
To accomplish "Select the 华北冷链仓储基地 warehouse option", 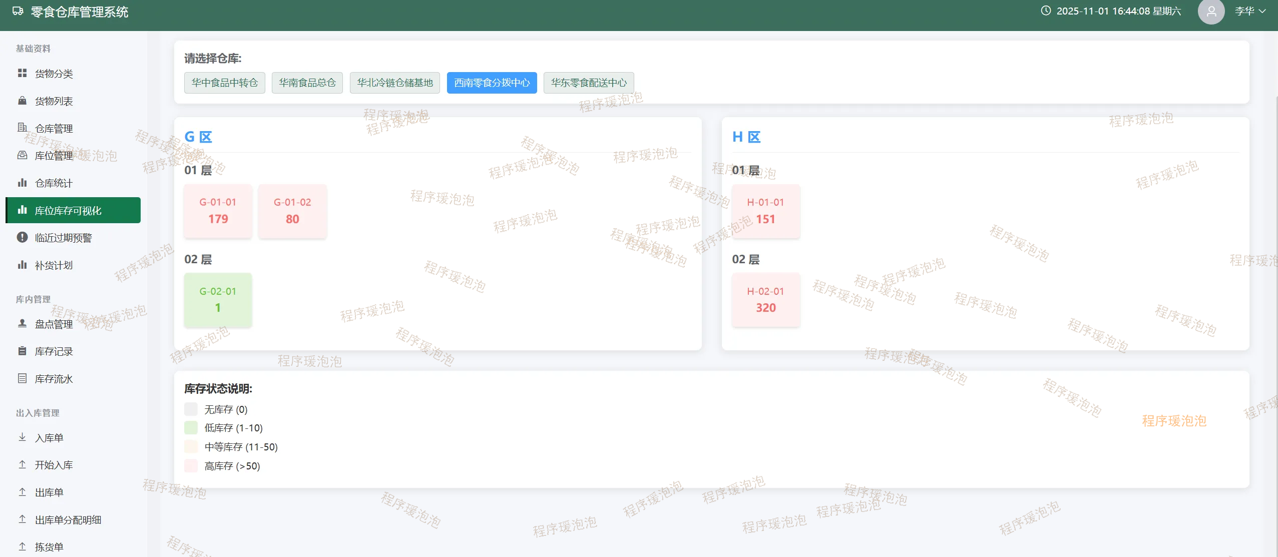I will 394,83.
